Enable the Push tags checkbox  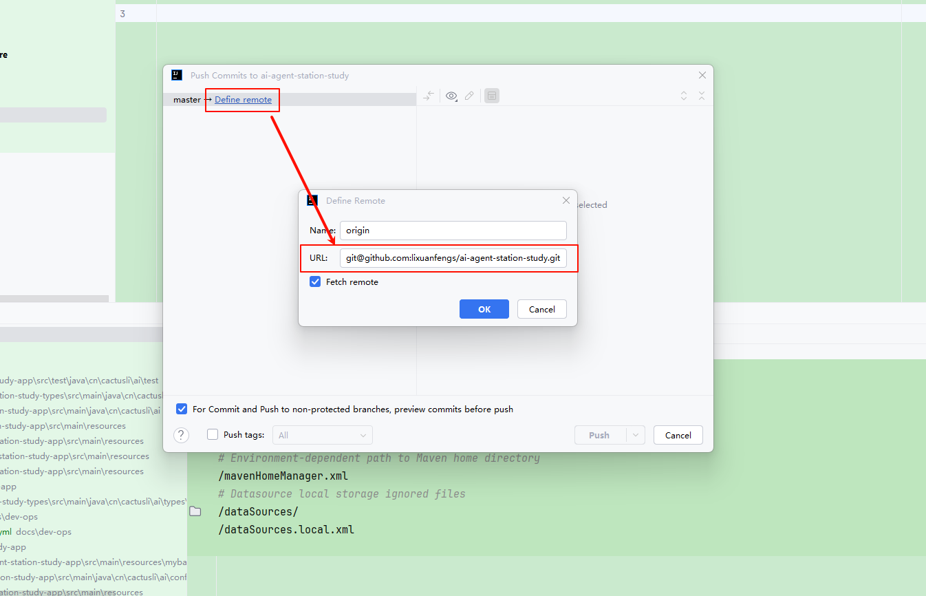coord(213,435)
